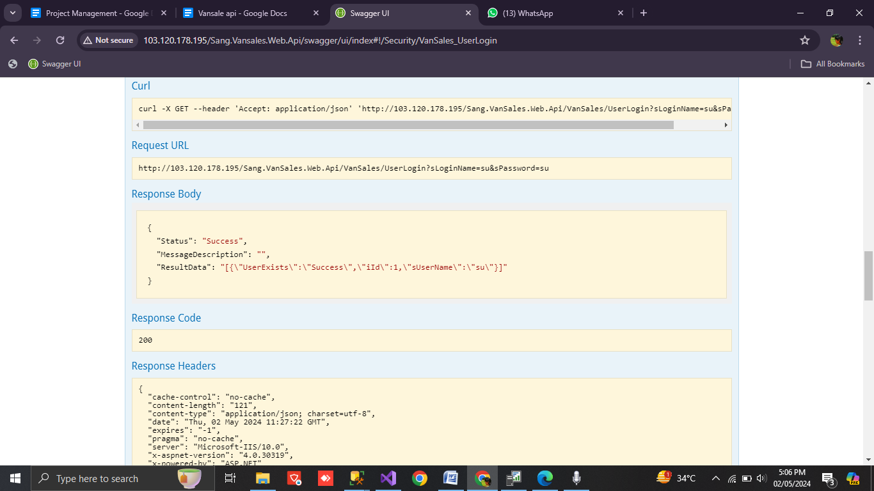Open the All Bookmarks folder

pyautogui.click(x=832, y=64)
